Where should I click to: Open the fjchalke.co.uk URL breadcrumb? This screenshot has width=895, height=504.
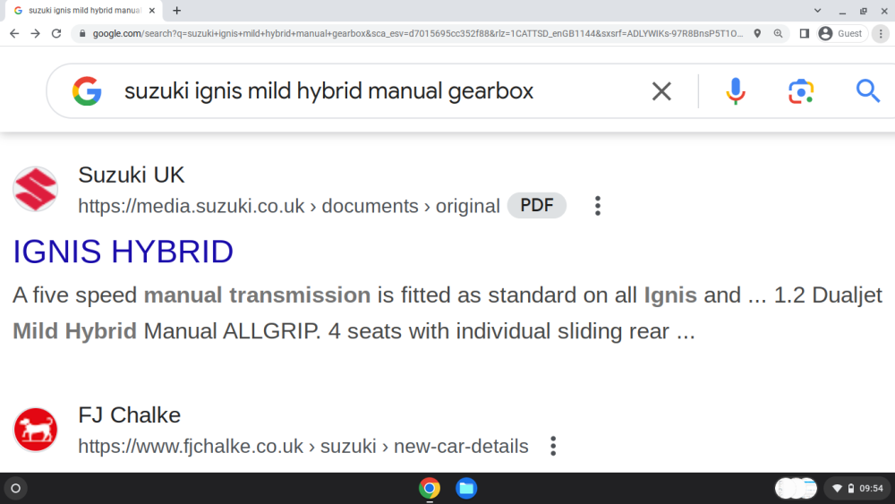[x=303, y=446]
